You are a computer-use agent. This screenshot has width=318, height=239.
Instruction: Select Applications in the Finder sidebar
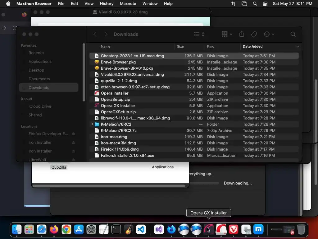40,62
